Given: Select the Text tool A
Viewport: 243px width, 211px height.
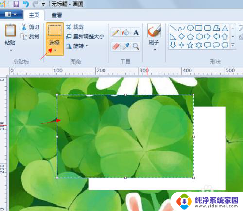Looking at the screenshot, I should 136,33.
